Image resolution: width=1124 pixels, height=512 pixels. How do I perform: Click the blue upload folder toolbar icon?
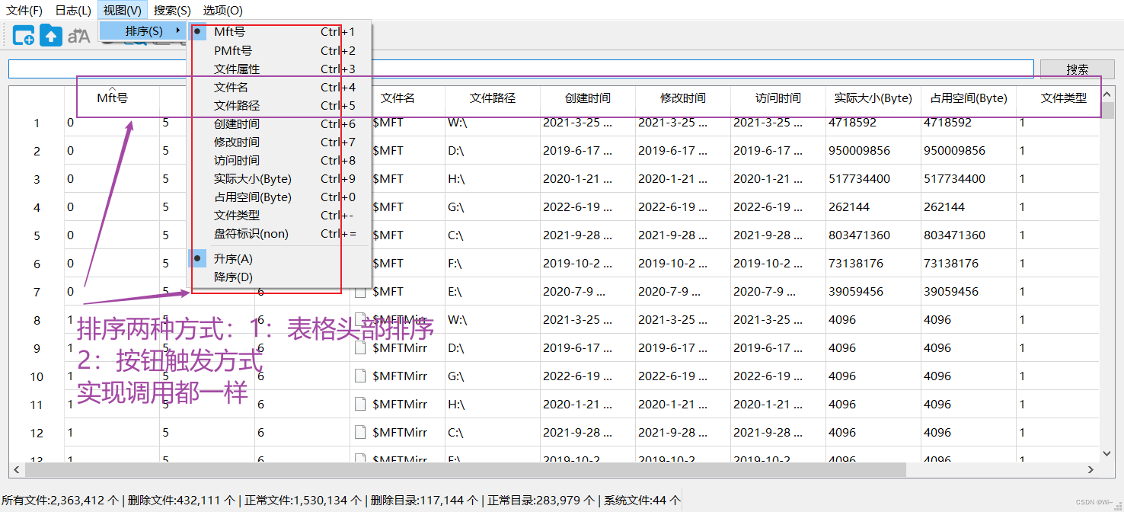coord(51,35)
